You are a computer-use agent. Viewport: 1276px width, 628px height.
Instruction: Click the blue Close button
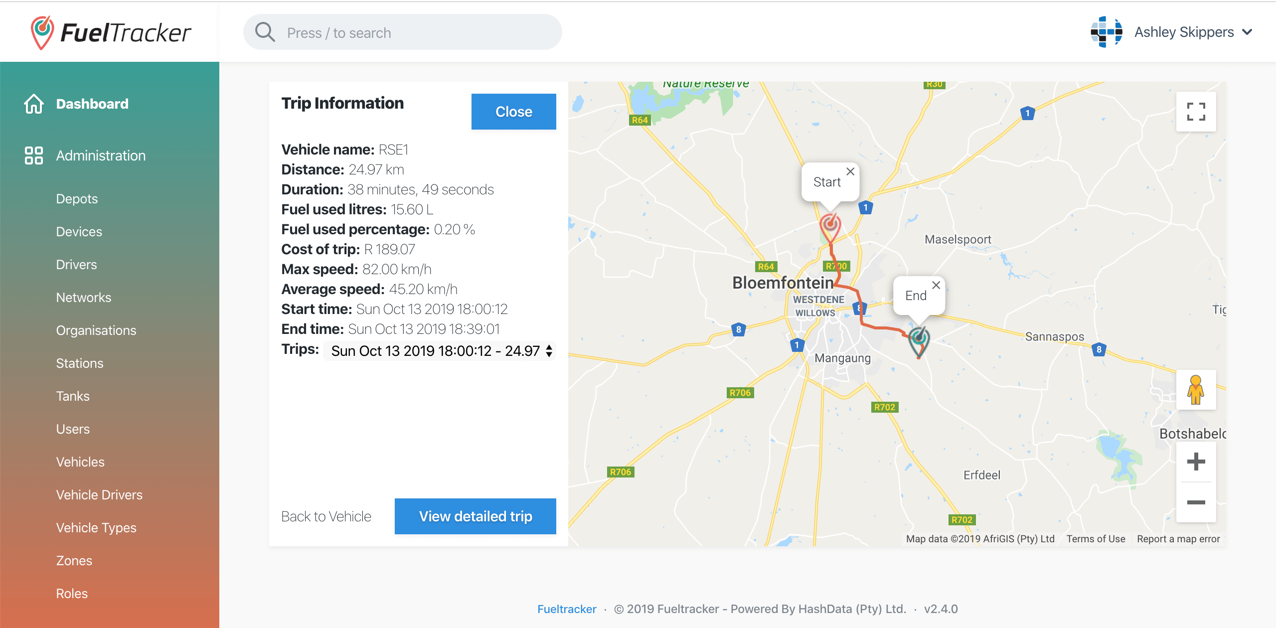pos(513,112)
